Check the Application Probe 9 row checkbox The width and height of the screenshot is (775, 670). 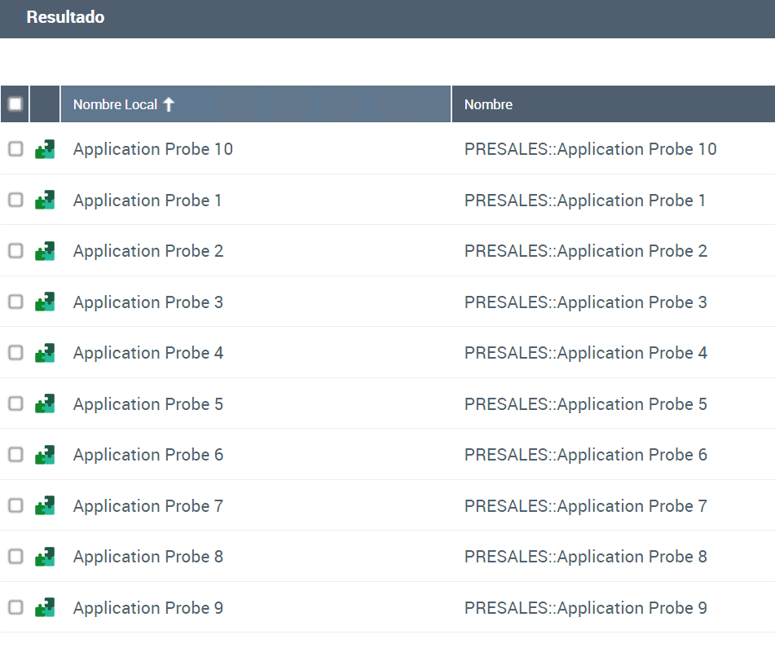pos(15,607)
